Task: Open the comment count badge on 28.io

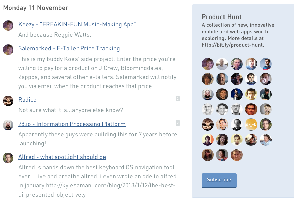Action: click(x=178, y=123)
